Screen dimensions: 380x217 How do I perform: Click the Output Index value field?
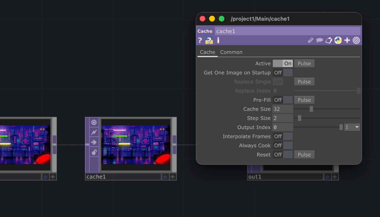tap(283, 127)
